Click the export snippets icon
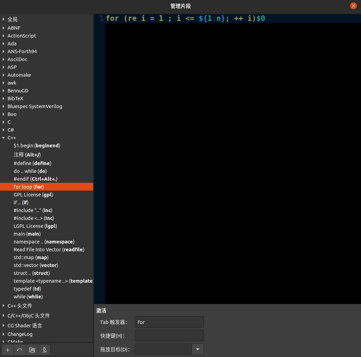 pyautogui.click(x=44, y=350)
